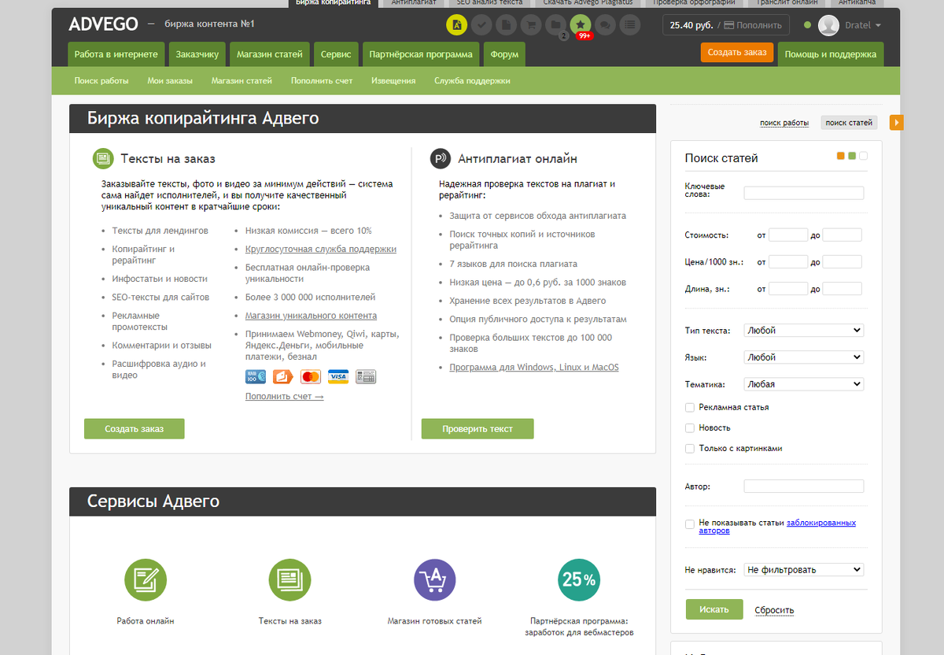Open 'Круглосуточная служба поддержки' link
Image resolution: width=944 pixels, height=655 pixels.
[321, 249]
